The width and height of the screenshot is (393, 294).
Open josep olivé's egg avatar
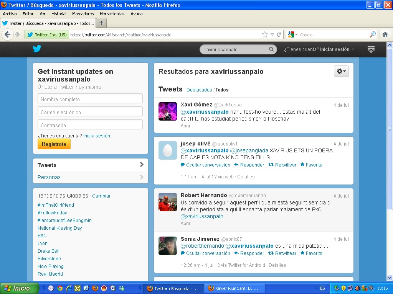tap(168, 150)
